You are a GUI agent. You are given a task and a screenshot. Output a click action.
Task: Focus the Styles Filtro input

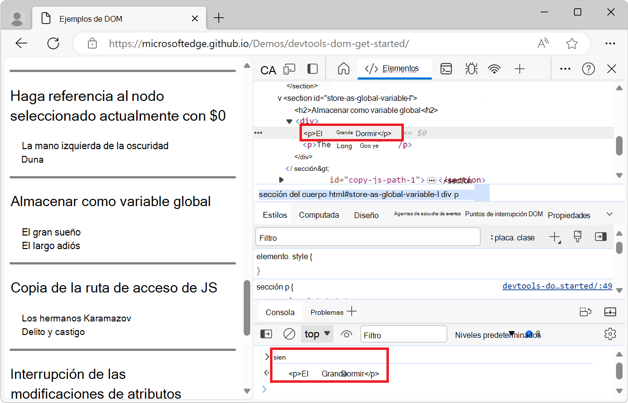coord(368,237)
